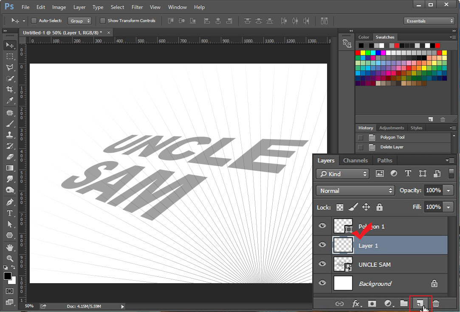Hide the UNCLE SAM layer
The image size is (460, 312).
tap(322, 264)
